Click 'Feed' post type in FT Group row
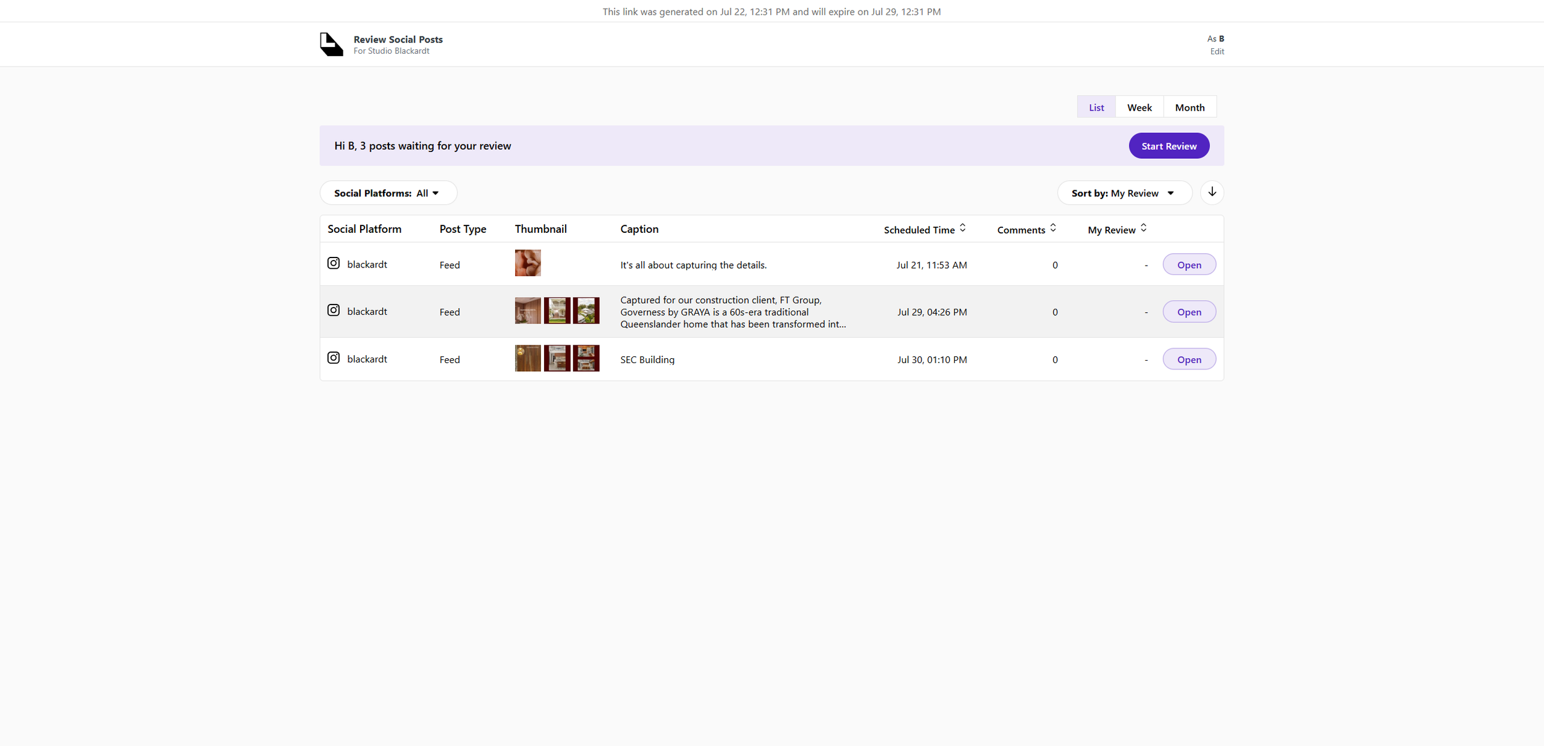This screenshot has width=1544, height=746. coord(450,312)
